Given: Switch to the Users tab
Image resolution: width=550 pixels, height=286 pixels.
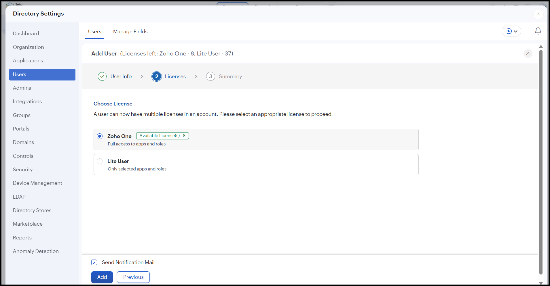Looking at the screenshot, I should point(94,32).
